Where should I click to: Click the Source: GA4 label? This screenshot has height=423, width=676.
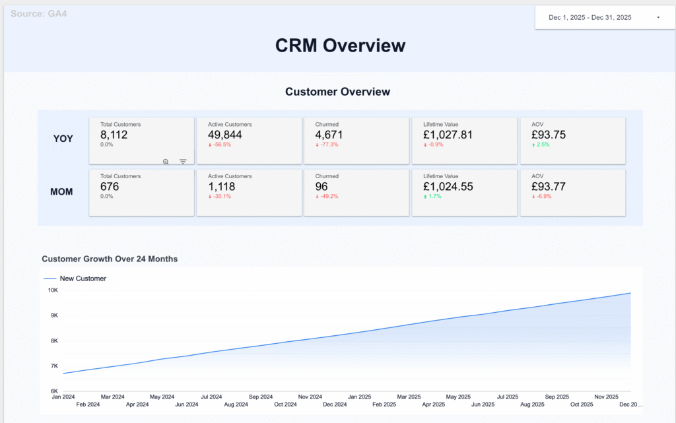[39, 14]
